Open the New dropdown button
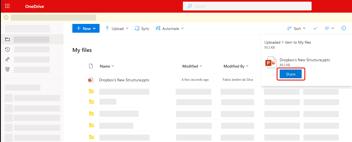Viewport: 352px width, 142px height. pos(86,28)
